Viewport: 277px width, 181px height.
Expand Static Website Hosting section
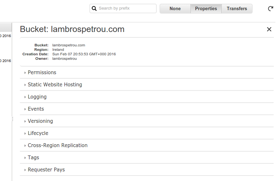pyautogui.click(x=55, y=85)
